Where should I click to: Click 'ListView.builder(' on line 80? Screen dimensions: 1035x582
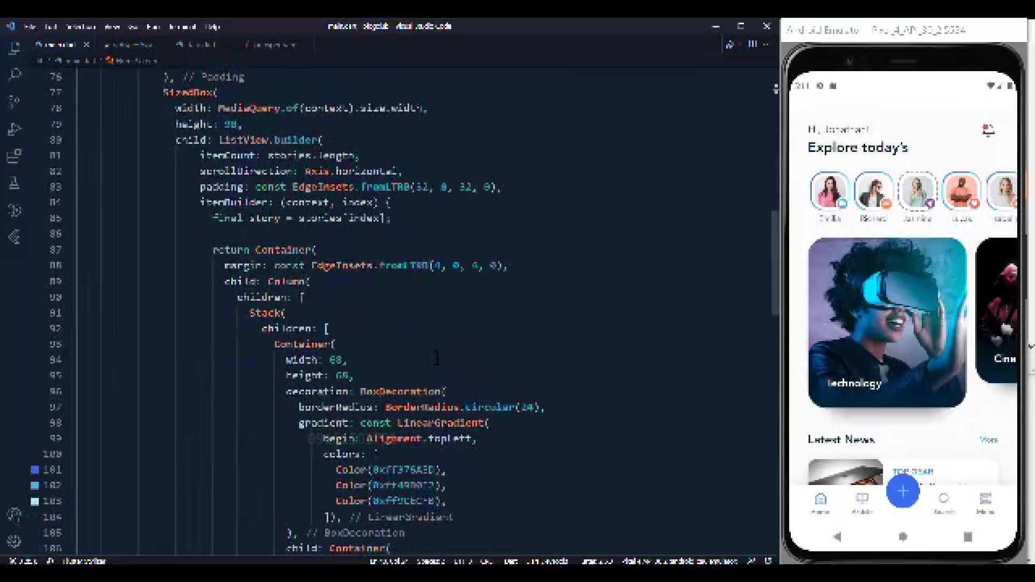point(271,140)
